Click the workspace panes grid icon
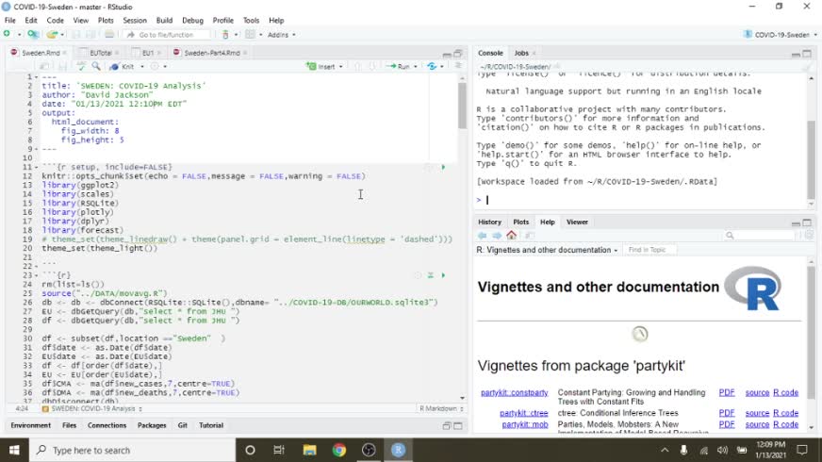822x462 pixels. (x=250, y=35)
